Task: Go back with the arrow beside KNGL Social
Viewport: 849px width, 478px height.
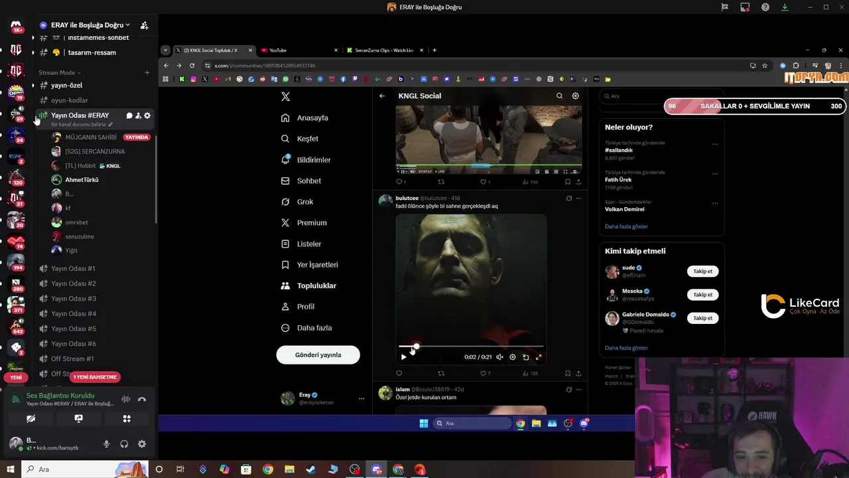Action: 382,96
